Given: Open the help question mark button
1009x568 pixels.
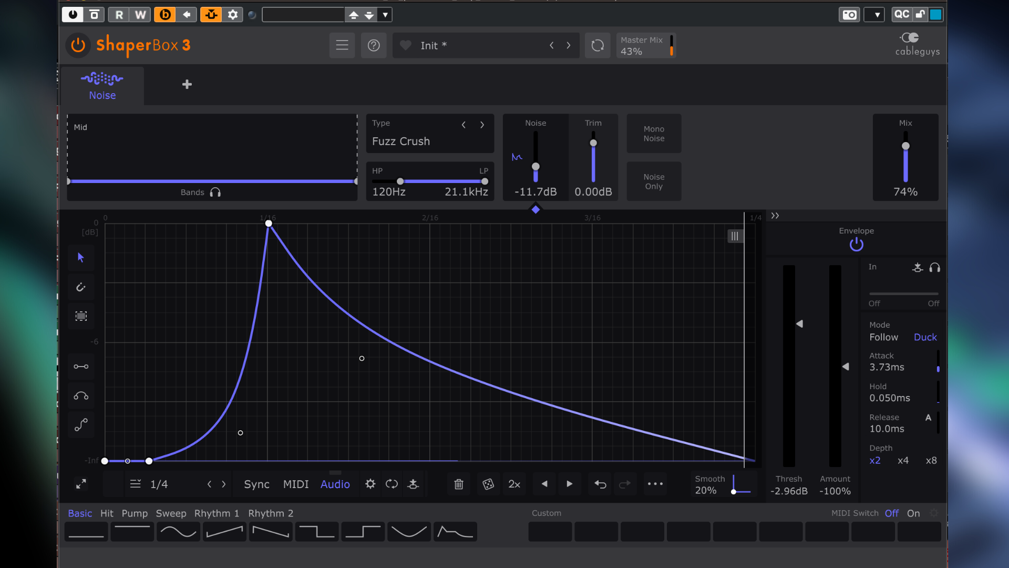Looking at the screenshot, I should [374, 46].
